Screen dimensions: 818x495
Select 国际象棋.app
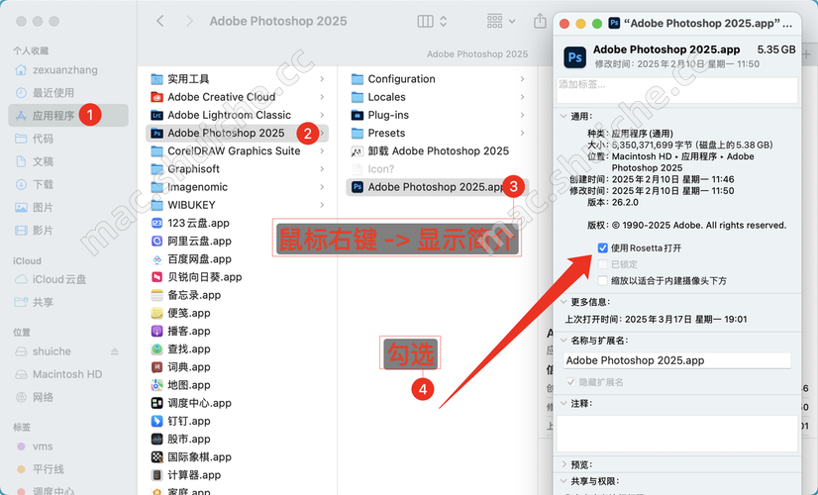[237, 457]
